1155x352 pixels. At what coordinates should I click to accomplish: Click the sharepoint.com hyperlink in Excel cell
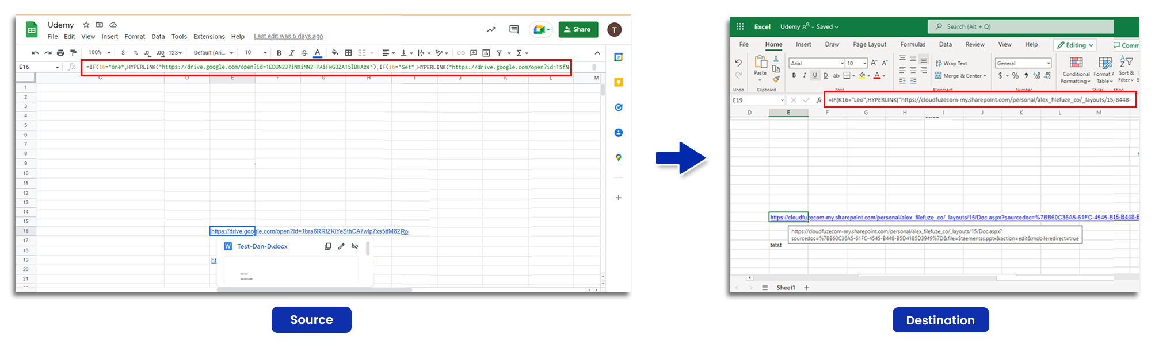click(x=954, y=218)
